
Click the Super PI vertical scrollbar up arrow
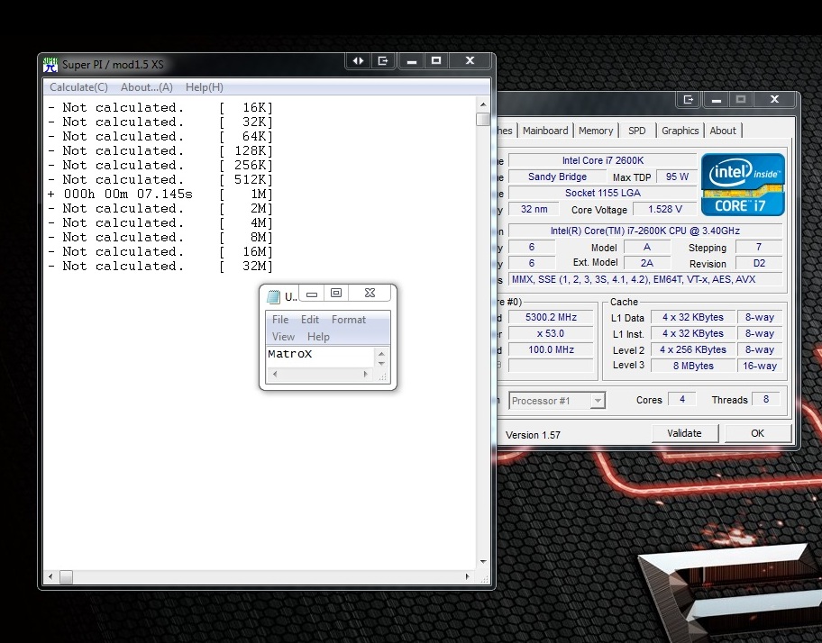[x=483, y=104]
